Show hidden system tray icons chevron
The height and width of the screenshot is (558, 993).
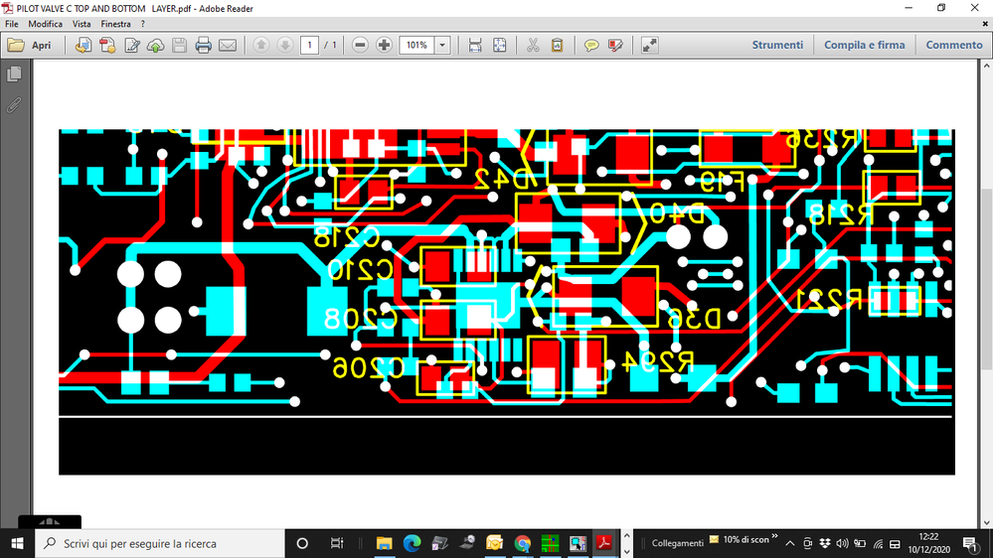pyautogui.click(x=789, y=543)
